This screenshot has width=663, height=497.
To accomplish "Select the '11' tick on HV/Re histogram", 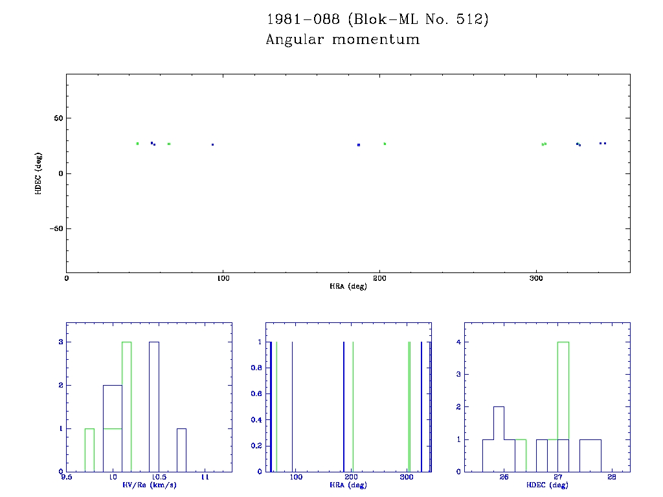I will (205, 477).
